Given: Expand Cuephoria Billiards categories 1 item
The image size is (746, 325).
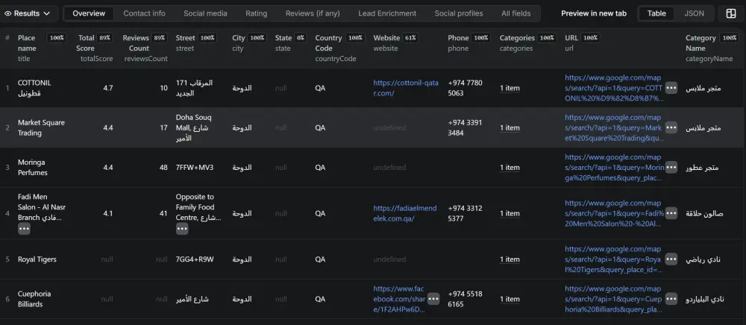Looking at the screenshot, I should point(510,299).
